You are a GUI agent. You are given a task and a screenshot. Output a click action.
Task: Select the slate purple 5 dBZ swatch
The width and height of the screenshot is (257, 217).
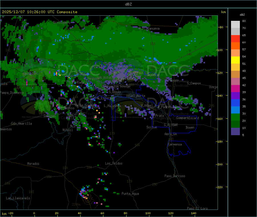tap(235, 131)
